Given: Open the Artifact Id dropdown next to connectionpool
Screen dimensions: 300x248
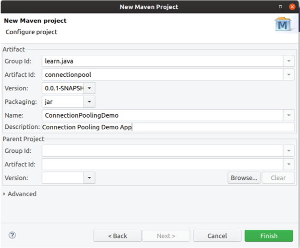Looking at the screenshot, I should tap(288, 74).
